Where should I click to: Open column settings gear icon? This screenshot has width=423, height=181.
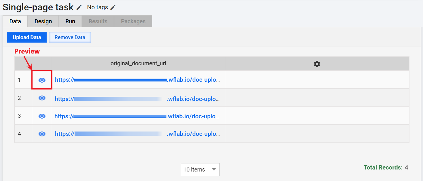point(317,64)
